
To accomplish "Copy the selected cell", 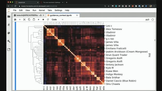I will (29, 19).
